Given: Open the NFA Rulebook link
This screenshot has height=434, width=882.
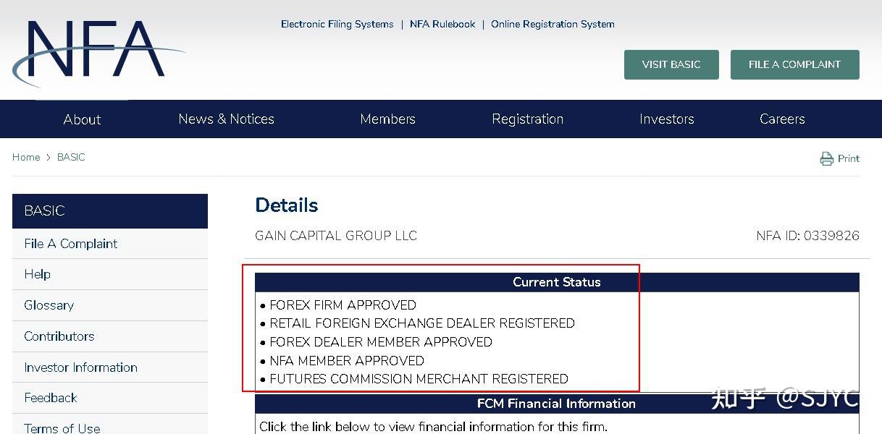Looking at the screenshot, I should [442, 24].
